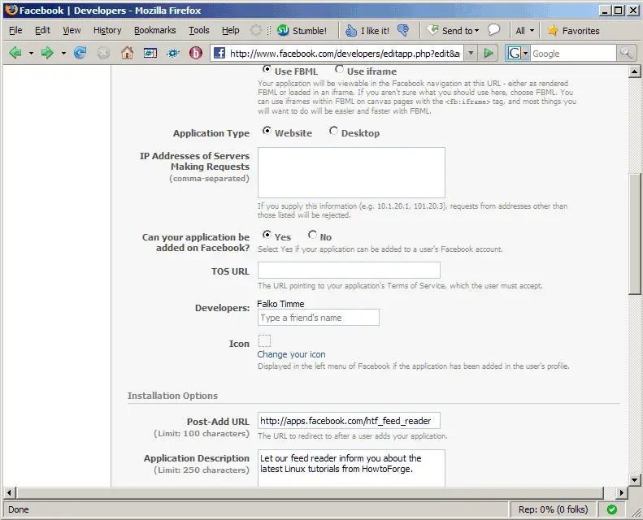Choose 'Website' application type
643x520 pixels.
(x=267, y=131)
